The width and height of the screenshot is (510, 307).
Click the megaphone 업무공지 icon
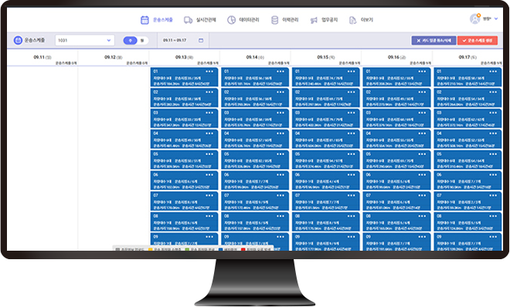(x=314, y=21)
